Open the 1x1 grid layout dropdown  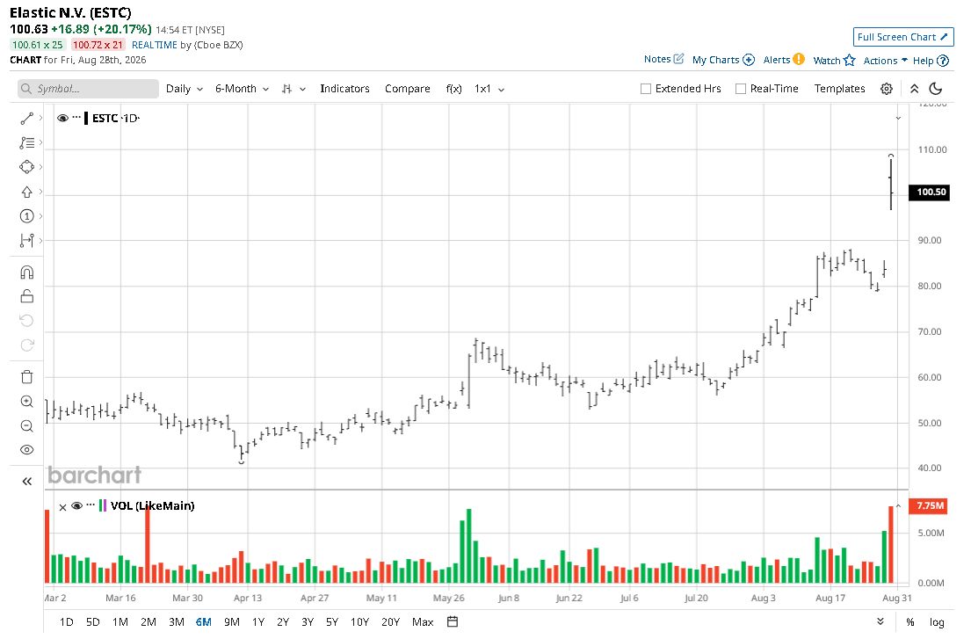(489, 89)
